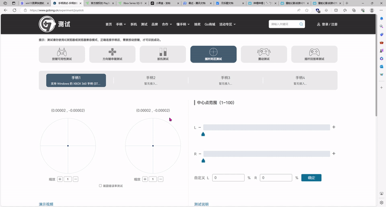
Task: Click the user icon beside 登录 / 注册
Action: click(318, 24)
